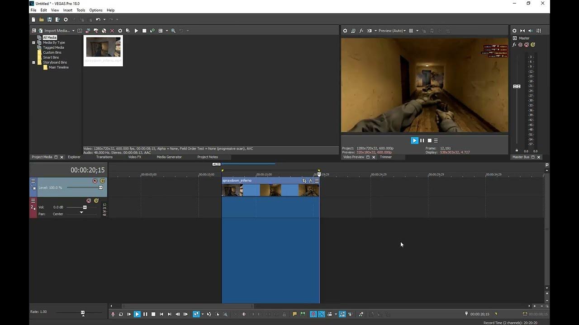Open Media Properties gear in Project Media toolbar

pyautogui.click(x=120, y=31)
